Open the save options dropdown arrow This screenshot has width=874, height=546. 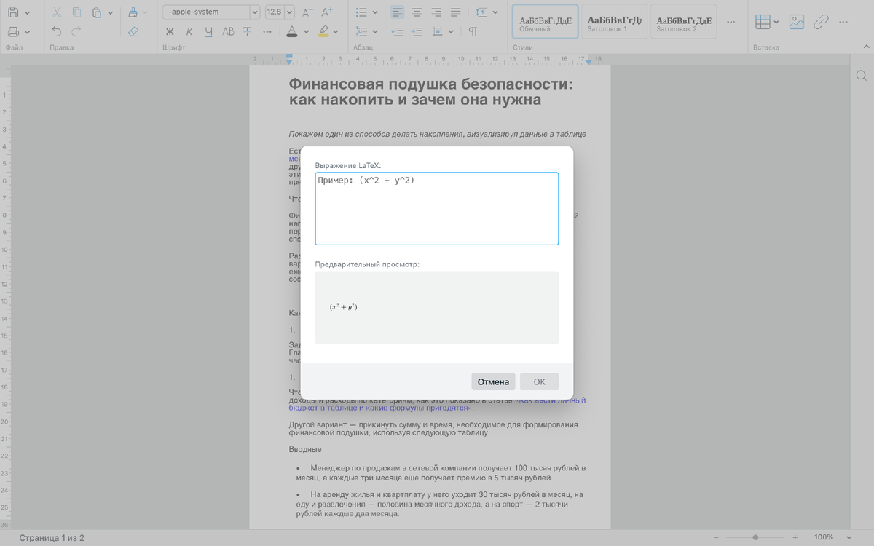(28, 13)
